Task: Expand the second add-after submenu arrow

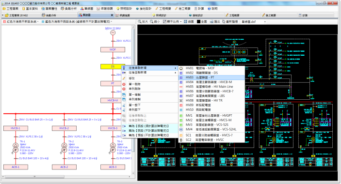Action: click(x=175, y=73)
